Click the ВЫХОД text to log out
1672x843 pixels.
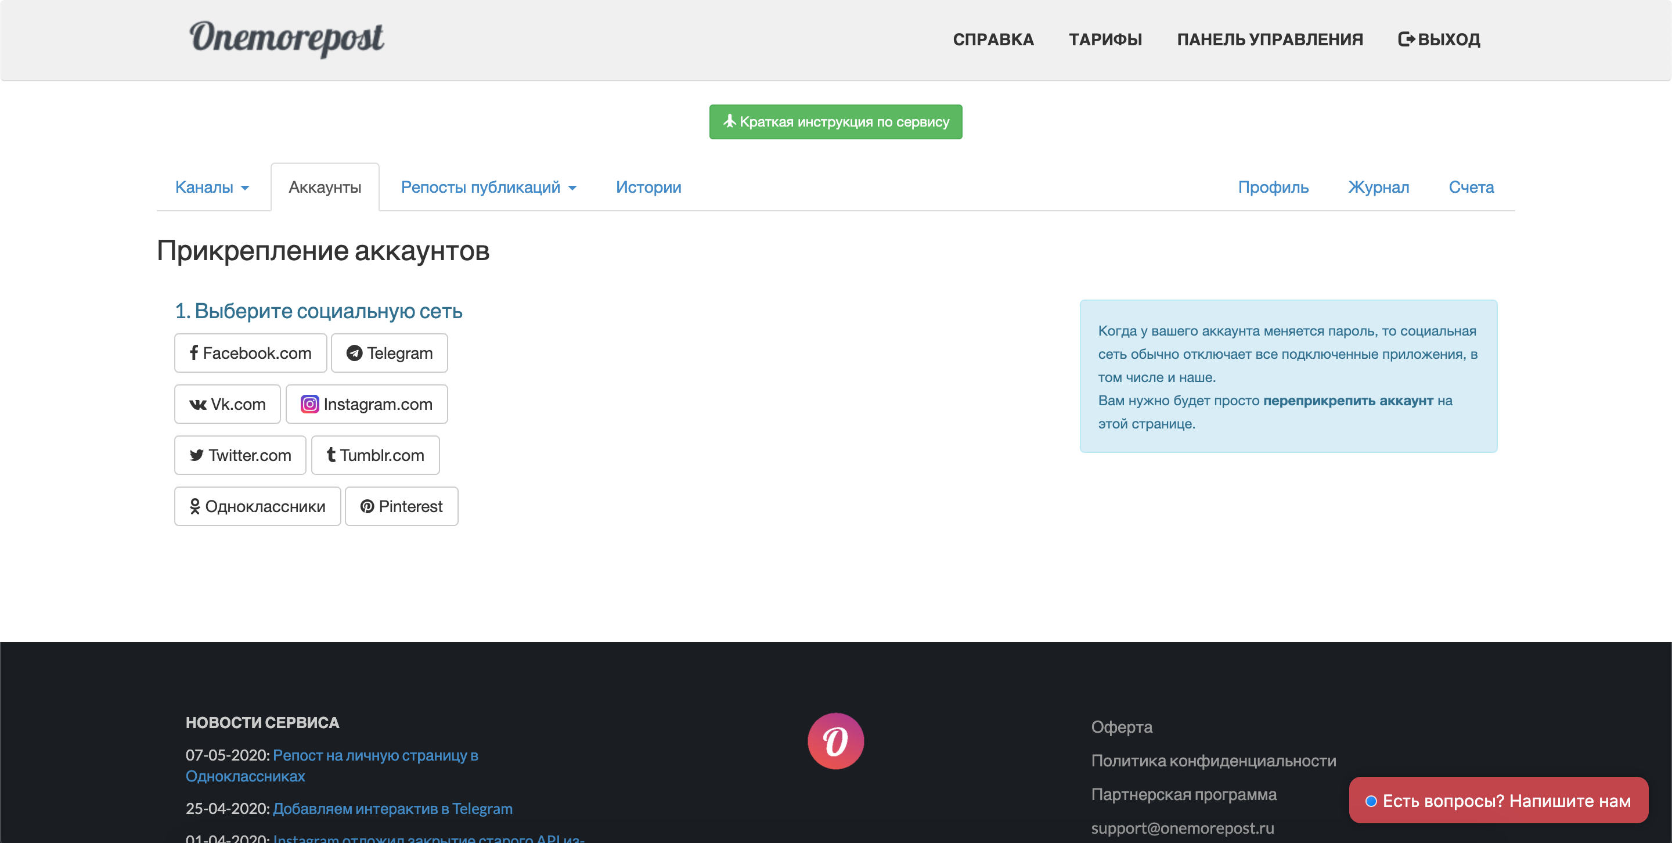pos(1448,39)
